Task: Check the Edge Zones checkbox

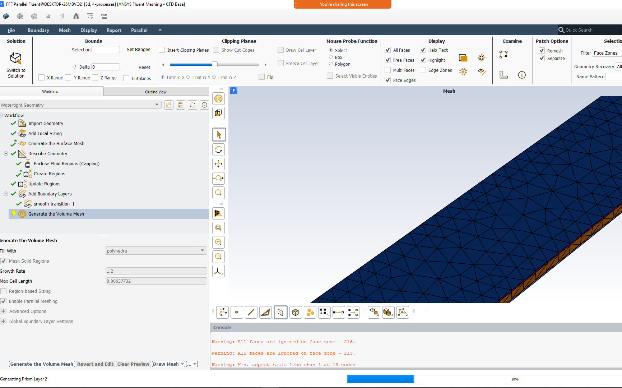Action: 423,70
